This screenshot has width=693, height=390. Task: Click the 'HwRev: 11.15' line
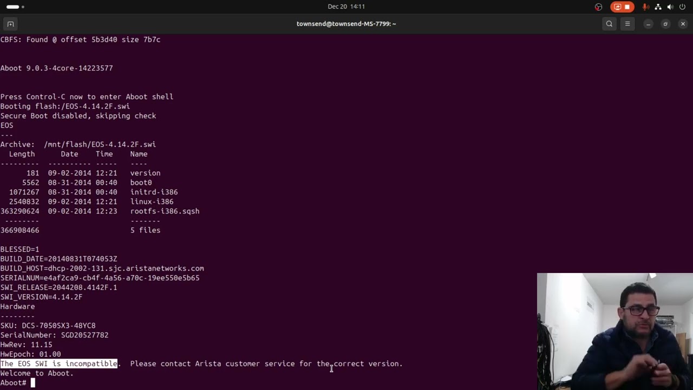[x=26, y=344]
